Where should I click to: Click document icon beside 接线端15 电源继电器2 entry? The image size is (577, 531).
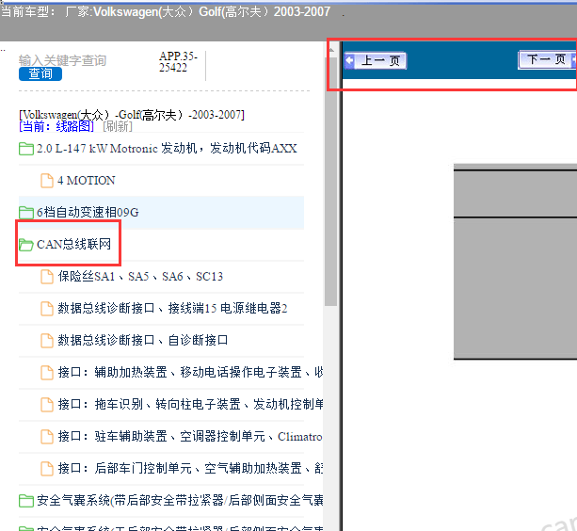[x=47, y=309]
